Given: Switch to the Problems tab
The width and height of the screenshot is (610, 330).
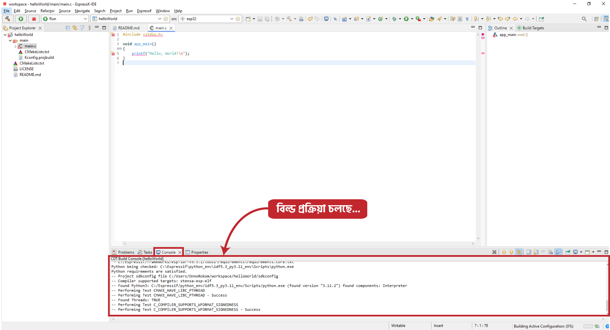Looking at the screenshot, I should [123, 252].
